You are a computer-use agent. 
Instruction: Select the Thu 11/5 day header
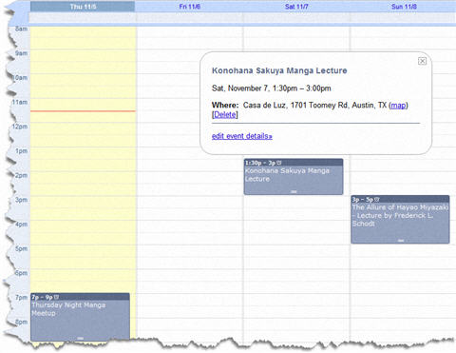pyautogui.click(x=83, y=7)
